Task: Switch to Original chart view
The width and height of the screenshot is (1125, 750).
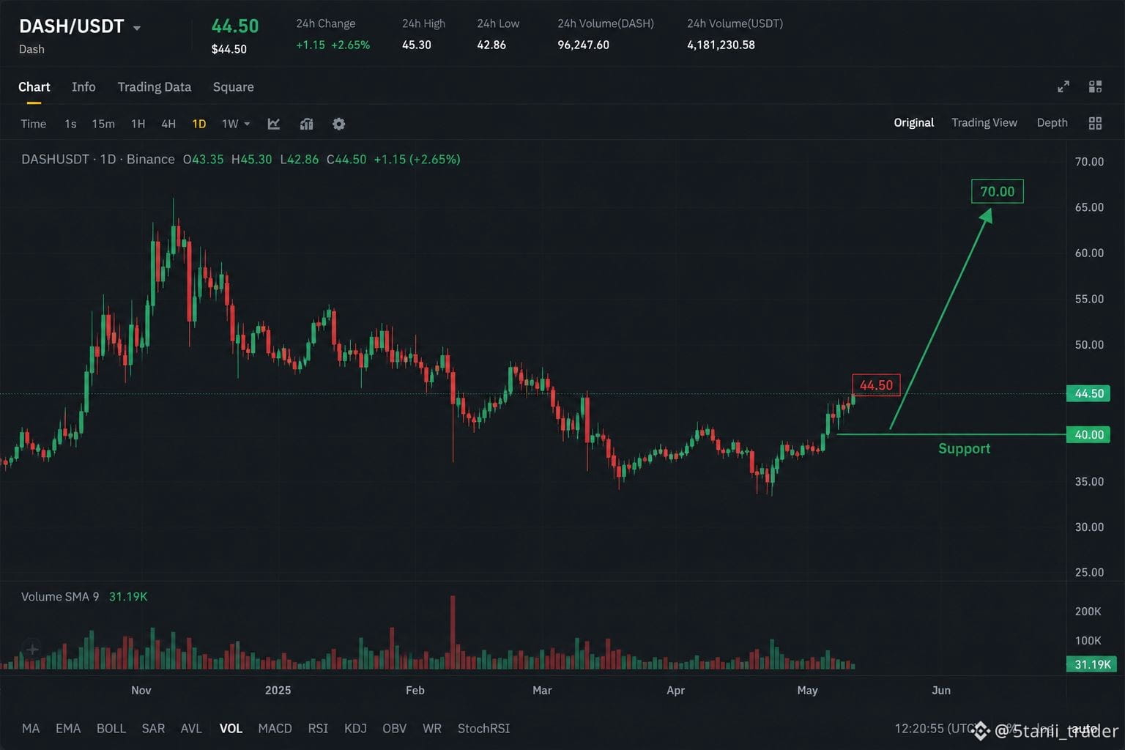Action: tap(913, 122)
